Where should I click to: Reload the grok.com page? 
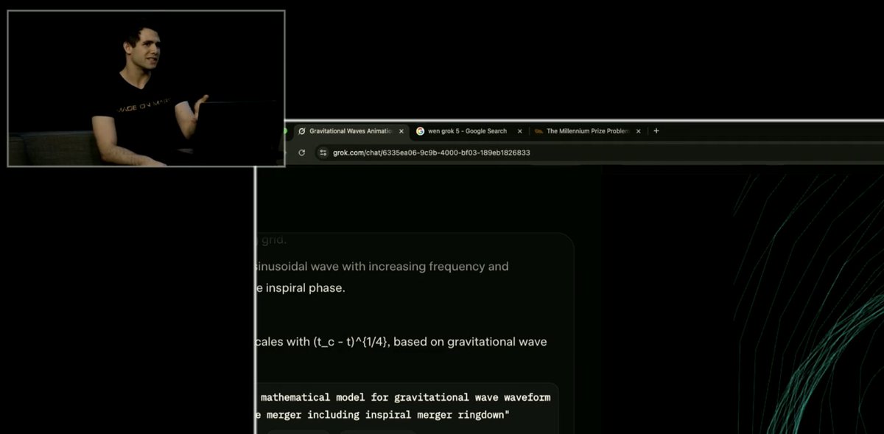tap(301, 153)
